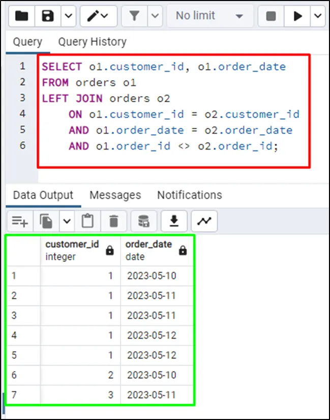Click the Delete row trash icon
Screen dimensions: 330x420
[114, 221]
